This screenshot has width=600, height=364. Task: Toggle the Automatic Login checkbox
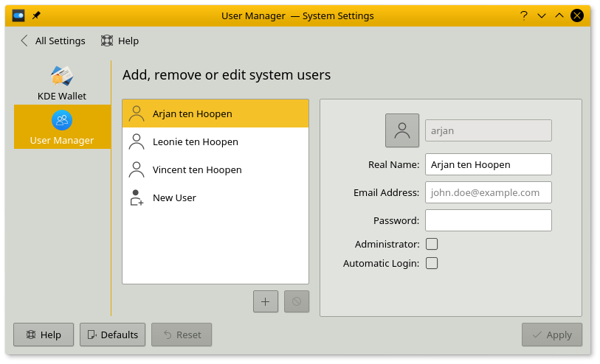(x=432, y=263)
